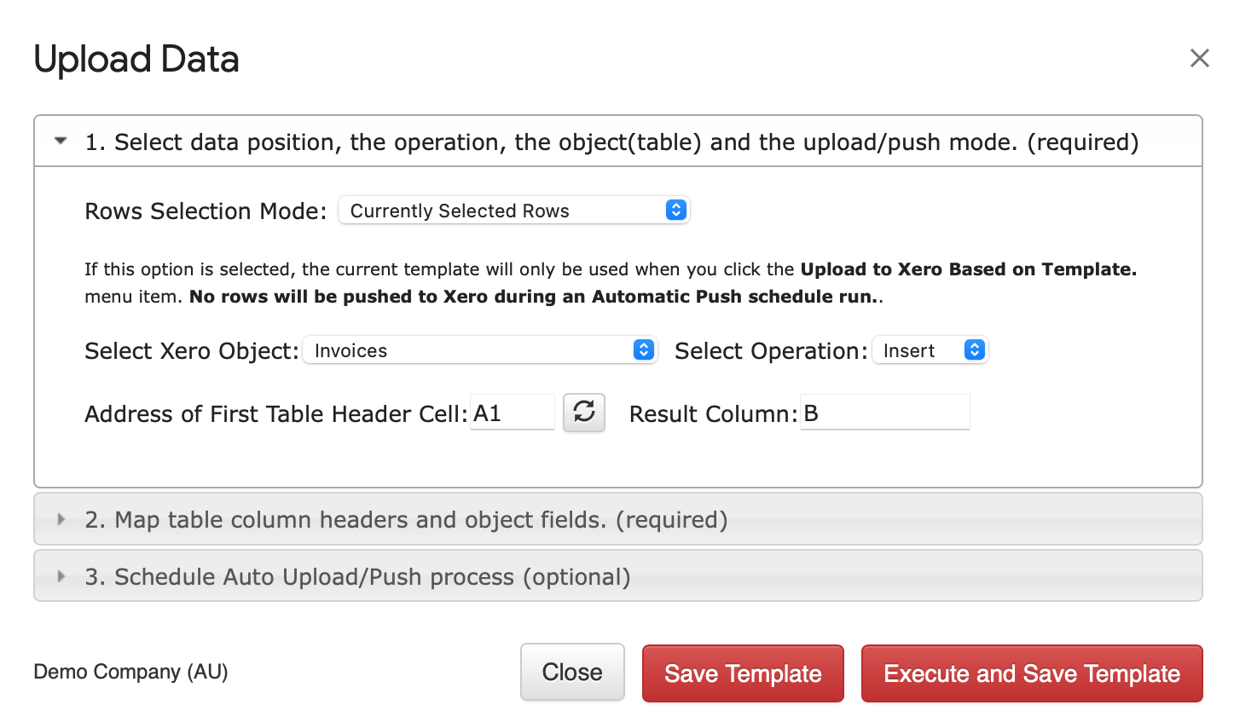Open the Select Operation dropdown showing Insert

[x=930, y=350]
